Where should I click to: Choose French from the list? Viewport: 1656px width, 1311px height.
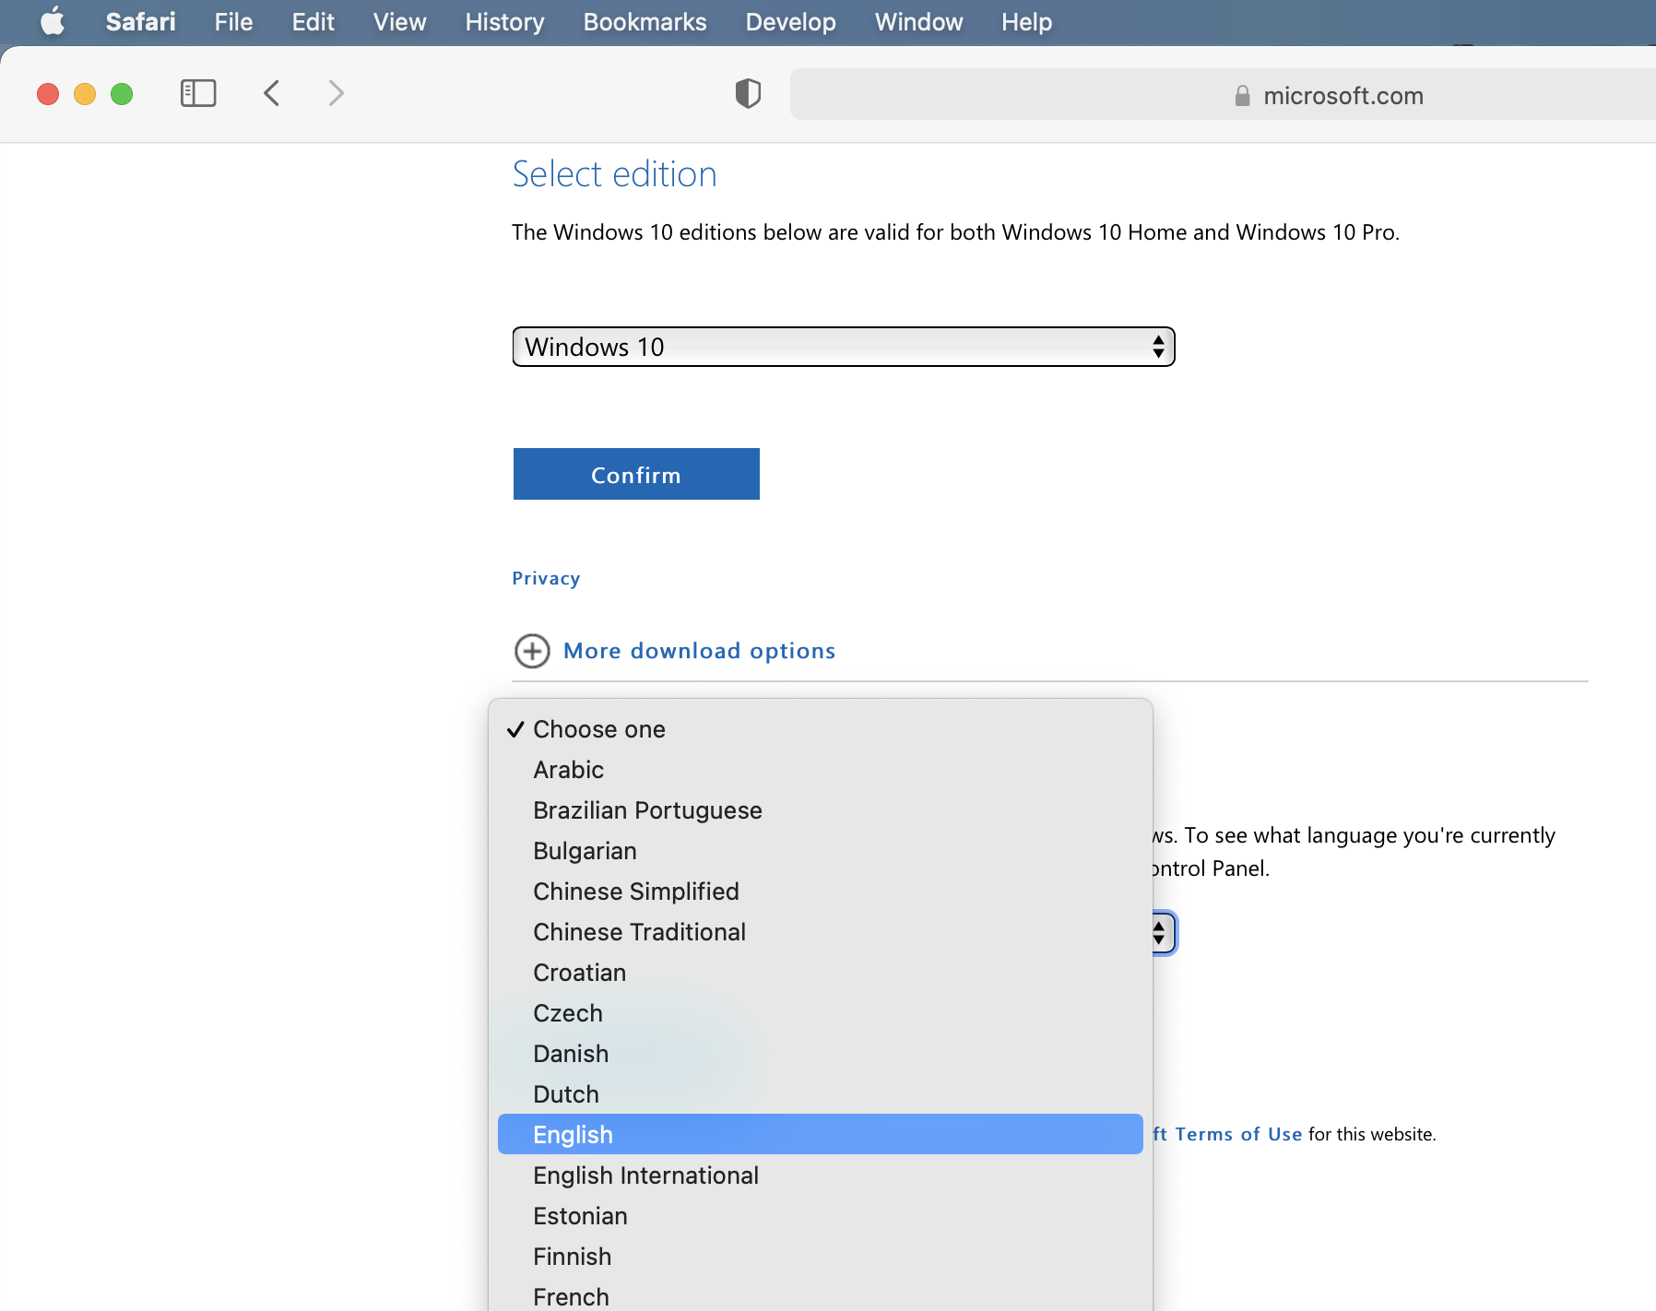[x=821, y=1295]
